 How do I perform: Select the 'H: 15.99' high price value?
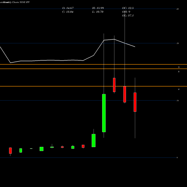[x=98, y=8]
